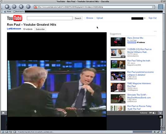Open Ron Paul on Russia Today link
The image size is (166, 134).
pos(139,108)
